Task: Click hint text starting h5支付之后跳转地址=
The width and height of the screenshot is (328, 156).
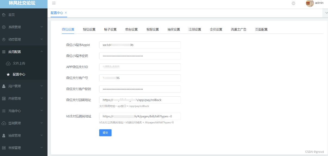Action: click(x=136, y=123)
